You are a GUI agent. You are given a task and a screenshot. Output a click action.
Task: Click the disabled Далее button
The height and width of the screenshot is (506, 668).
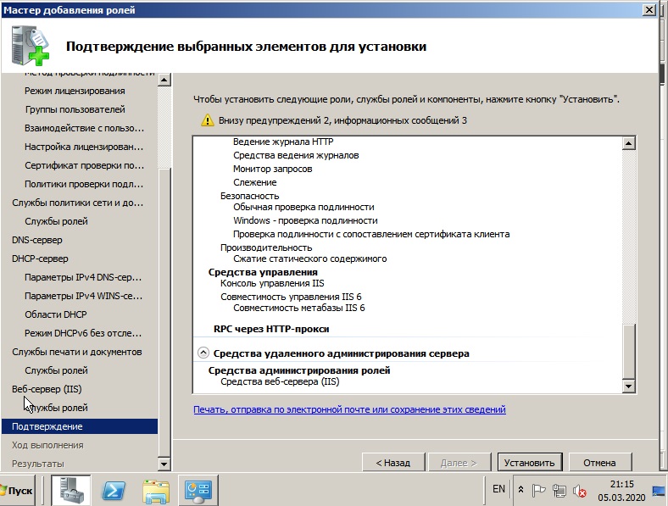459,463
